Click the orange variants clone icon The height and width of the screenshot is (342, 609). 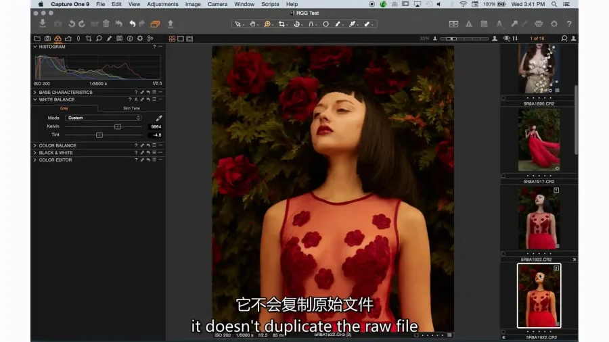(x=155, y=24)
